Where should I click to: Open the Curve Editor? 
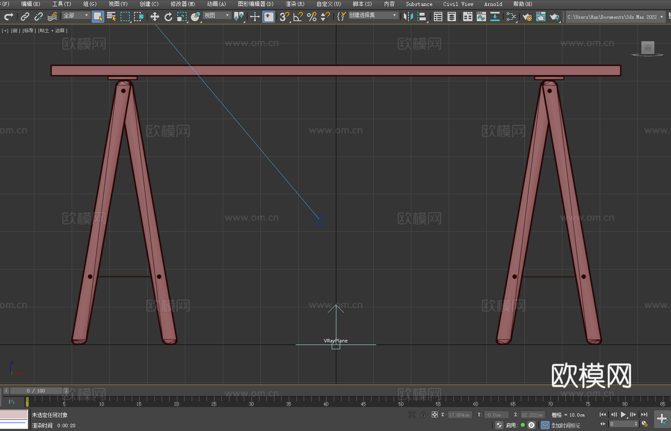point(481,17)
